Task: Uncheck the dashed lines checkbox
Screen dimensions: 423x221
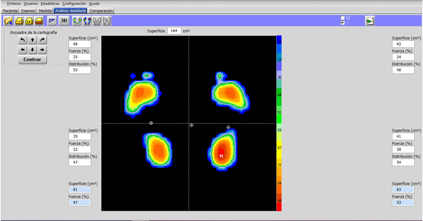Action: coord(342,23)
